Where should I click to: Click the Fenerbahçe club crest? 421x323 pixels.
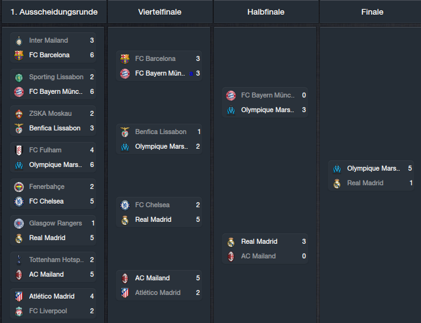click(19, 187)
